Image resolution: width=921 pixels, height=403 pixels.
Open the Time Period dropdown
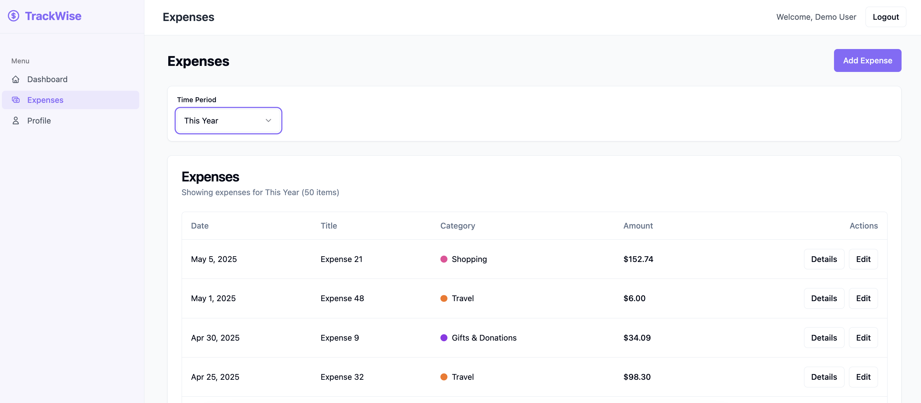228,121
